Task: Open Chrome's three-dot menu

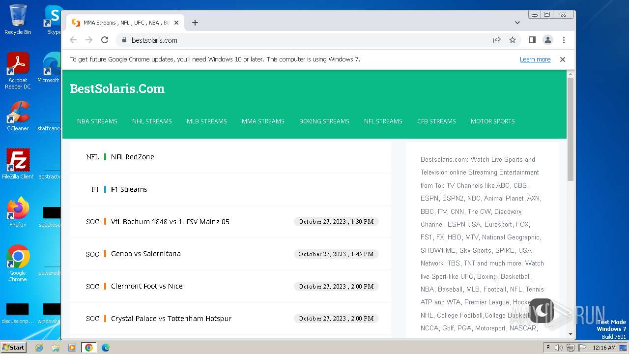Action: [564, 40]
